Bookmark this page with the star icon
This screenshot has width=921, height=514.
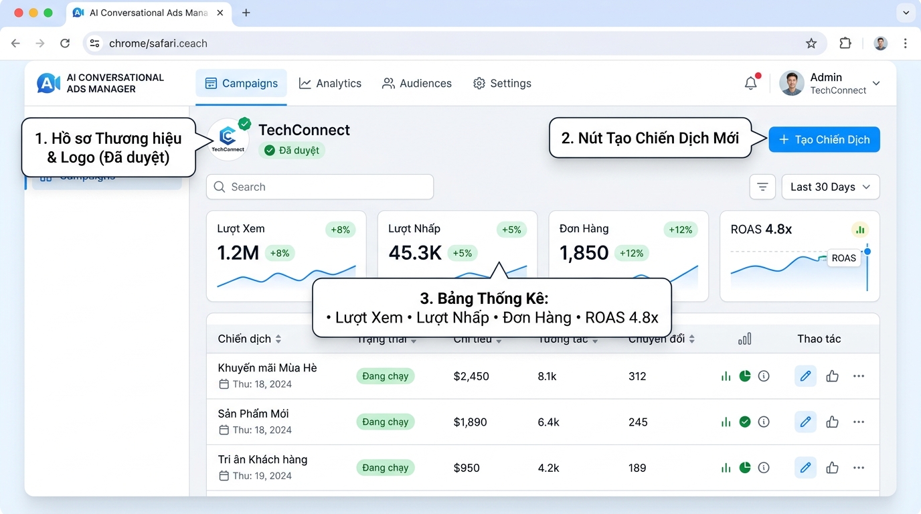click(x=811, y=44)
